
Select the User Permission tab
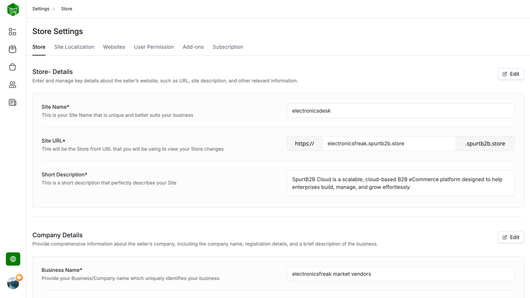[154, 47]
